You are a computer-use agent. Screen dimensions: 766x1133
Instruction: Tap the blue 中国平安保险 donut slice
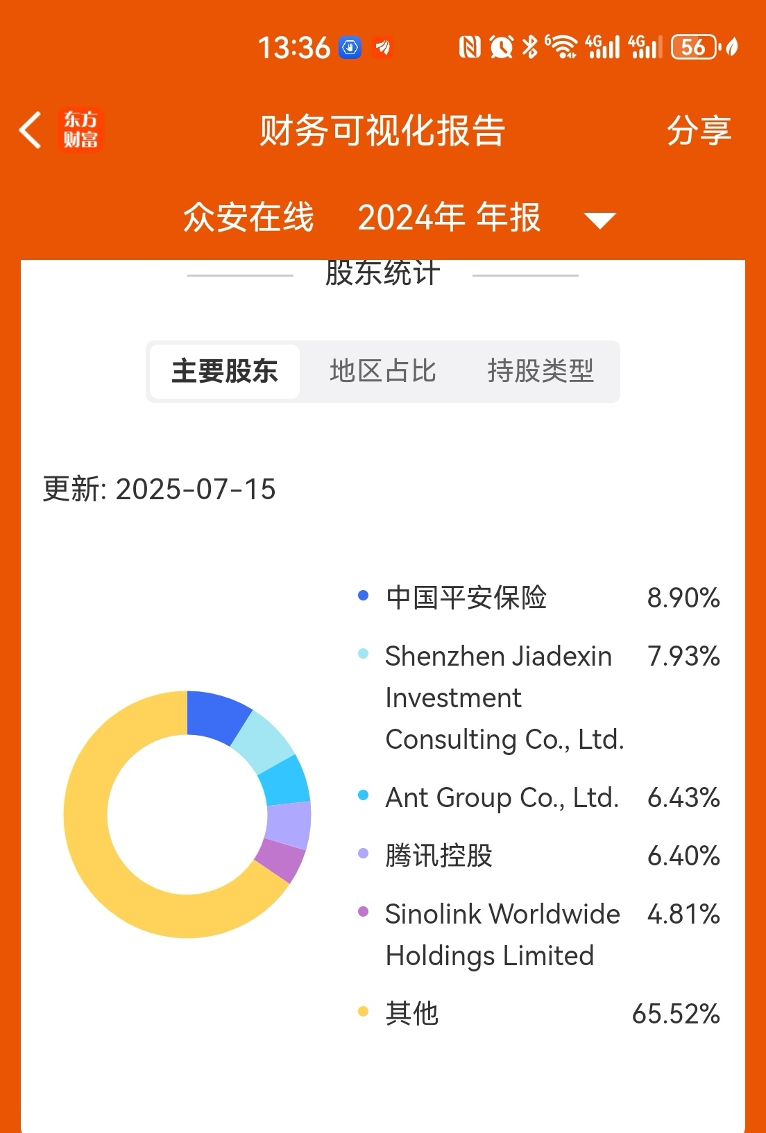click(216, 716)
